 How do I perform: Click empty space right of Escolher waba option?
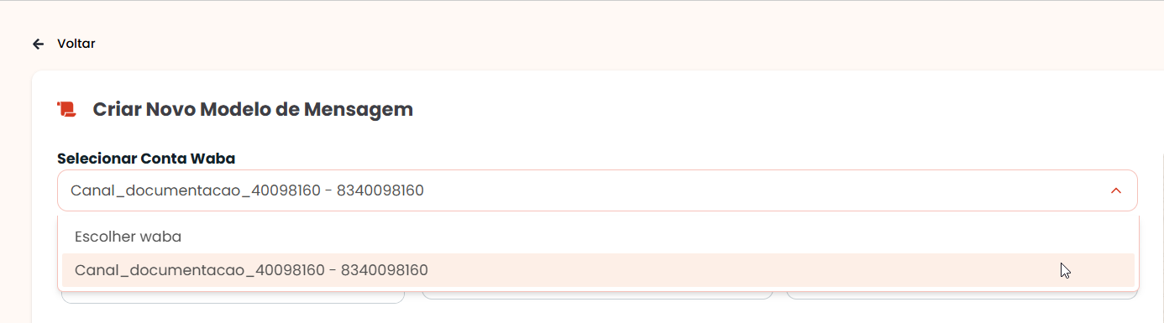tap(655, 237)
